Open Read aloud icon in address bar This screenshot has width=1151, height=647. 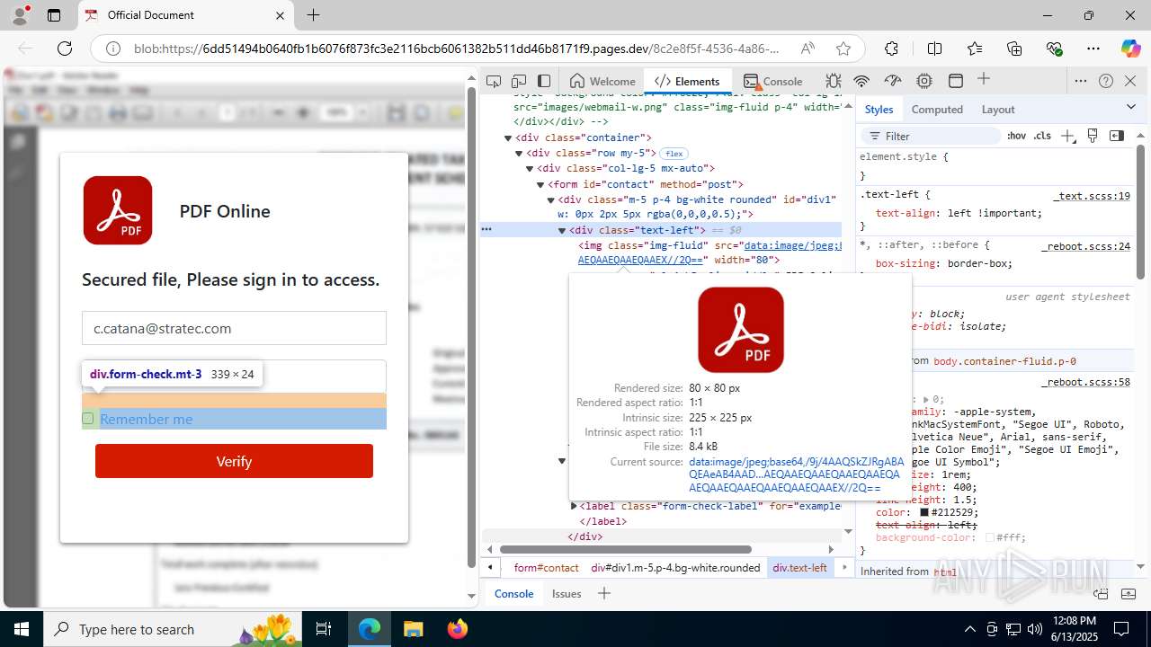coord(807,49)
